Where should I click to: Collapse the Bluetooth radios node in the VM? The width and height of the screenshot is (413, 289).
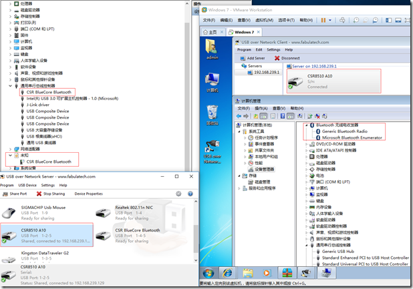click(x=306, y=125)
